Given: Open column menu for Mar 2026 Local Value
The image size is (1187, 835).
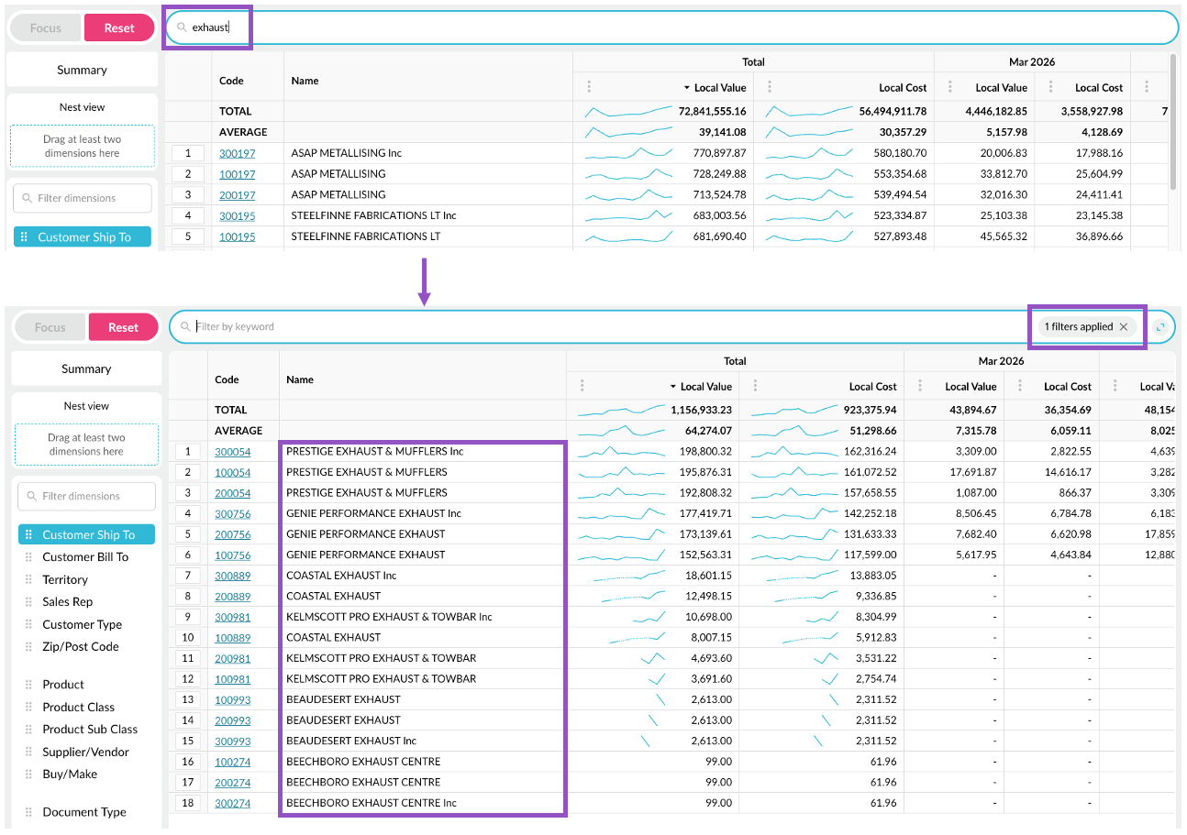Looking at the screenshot, I should click(920, 387).
